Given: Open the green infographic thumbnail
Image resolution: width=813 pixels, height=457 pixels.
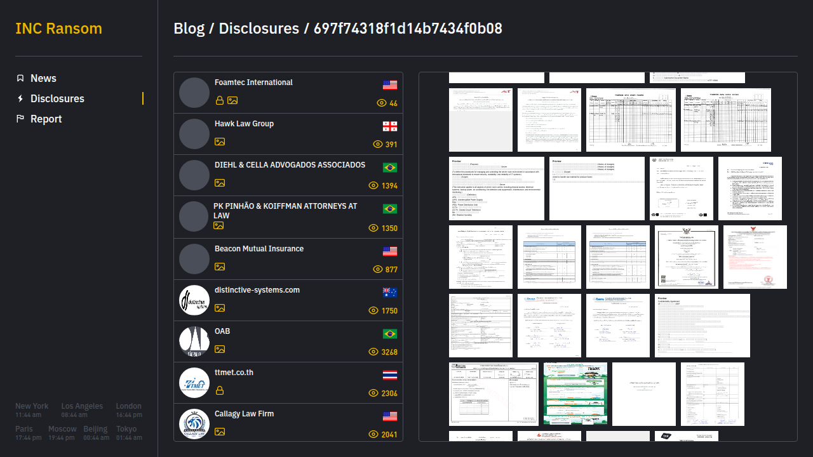Looking at the screenshot, I should (x=575, y=394).
